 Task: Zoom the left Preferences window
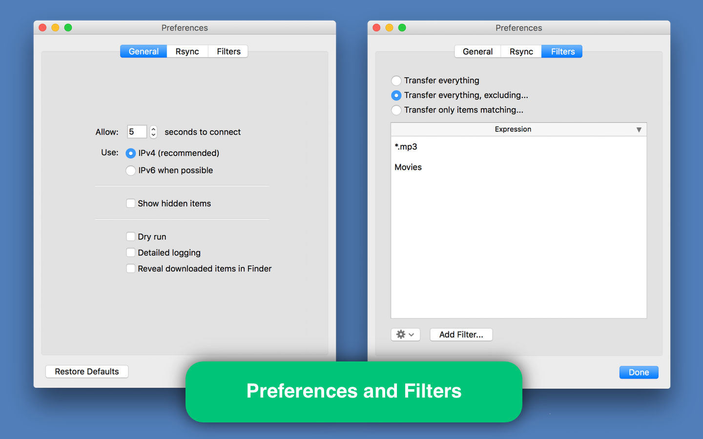(x=68, y=27)
